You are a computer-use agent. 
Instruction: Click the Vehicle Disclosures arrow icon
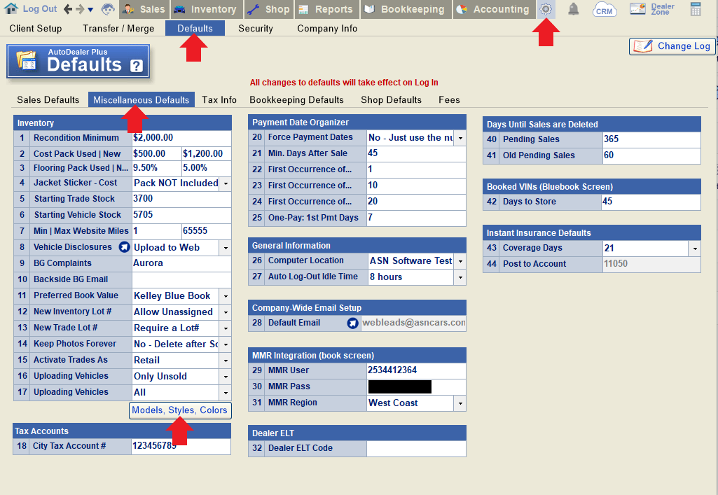pyautogui.click(x=124, y=247)
